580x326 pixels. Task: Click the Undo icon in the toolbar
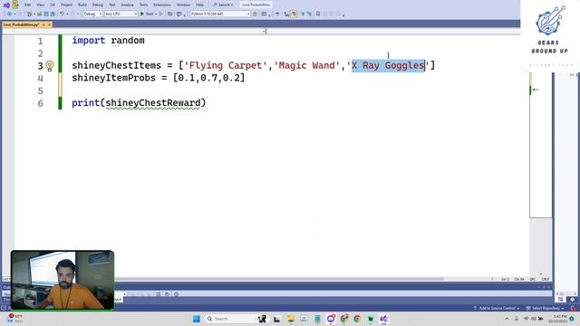coord(62,14)
